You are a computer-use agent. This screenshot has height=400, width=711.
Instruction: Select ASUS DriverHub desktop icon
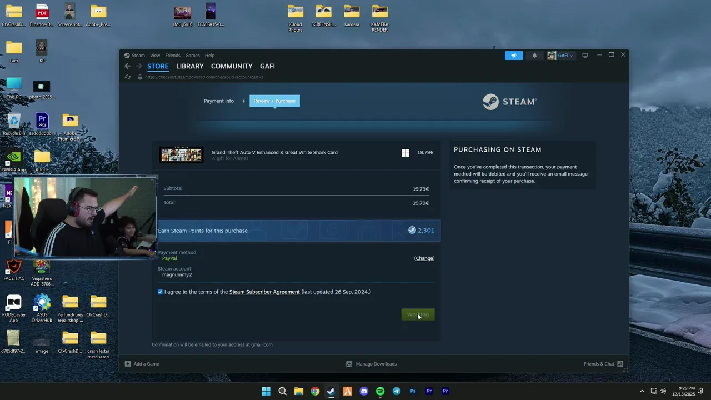tap(42, 308)
